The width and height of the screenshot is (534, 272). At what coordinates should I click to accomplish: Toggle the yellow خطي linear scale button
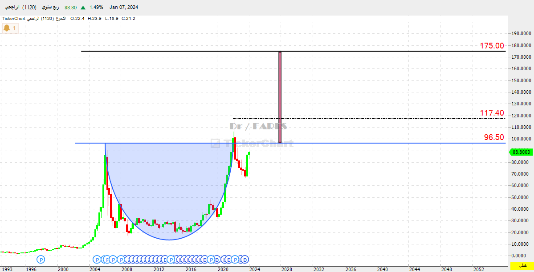point(522,265)
